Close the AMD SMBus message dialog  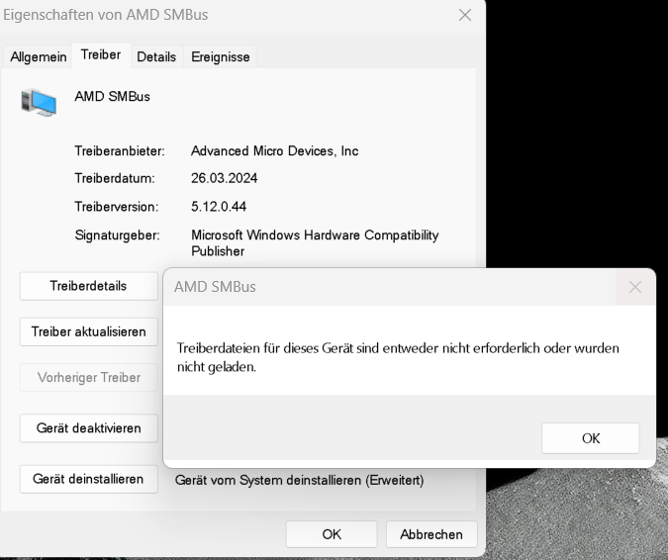click(x=635, y=287)
